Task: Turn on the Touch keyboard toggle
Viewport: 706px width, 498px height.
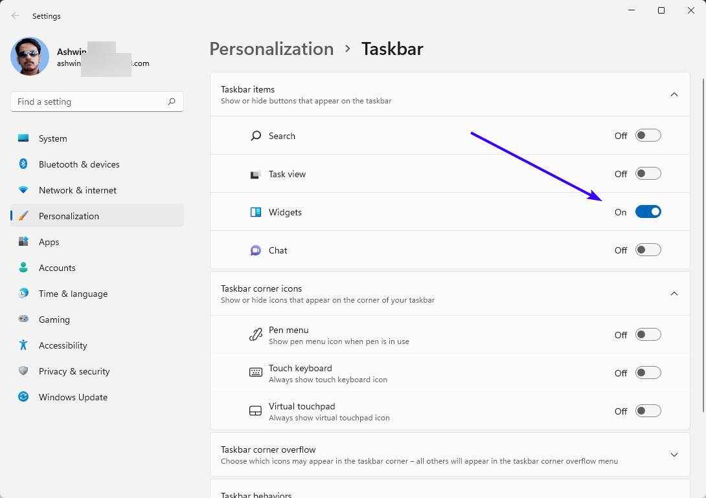Action: [x=648, y=373]
